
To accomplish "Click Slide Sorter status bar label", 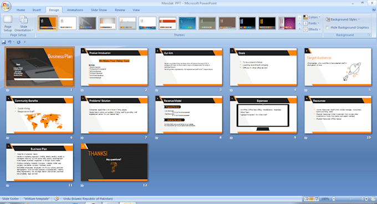I will pos(11,198).
